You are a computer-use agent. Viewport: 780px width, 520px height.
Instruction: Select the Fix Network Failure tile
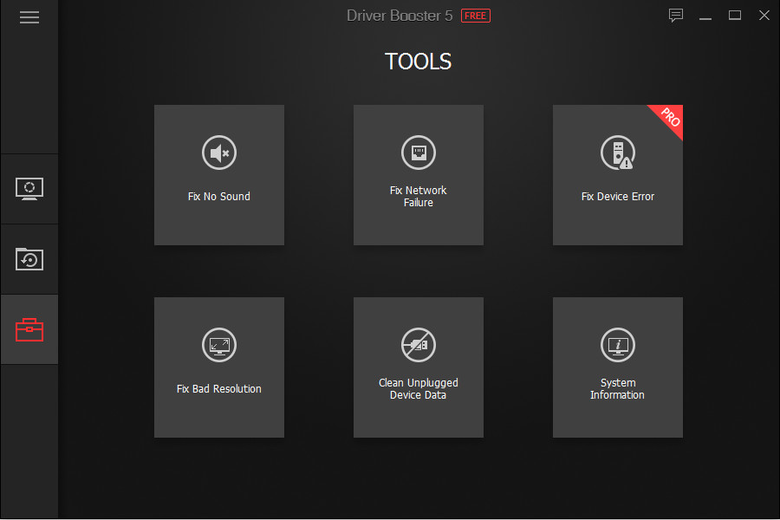418,174
